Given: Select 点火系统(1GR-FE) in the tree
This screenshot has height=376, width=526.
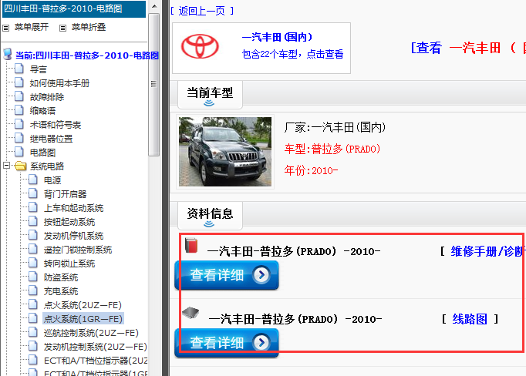Looking at the screenshot, I should click(x=83, y=319).
